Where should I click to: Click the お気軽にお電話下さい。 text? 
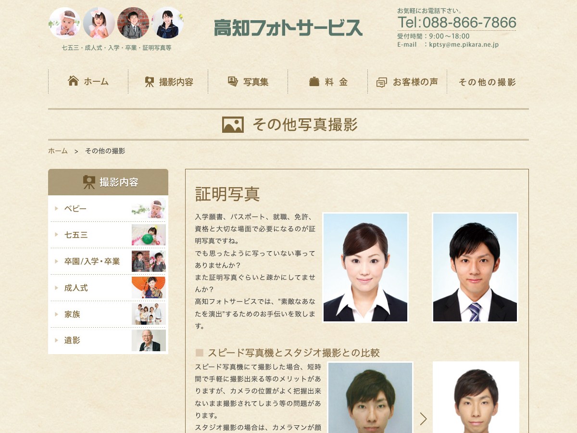(x=429, y=11)
